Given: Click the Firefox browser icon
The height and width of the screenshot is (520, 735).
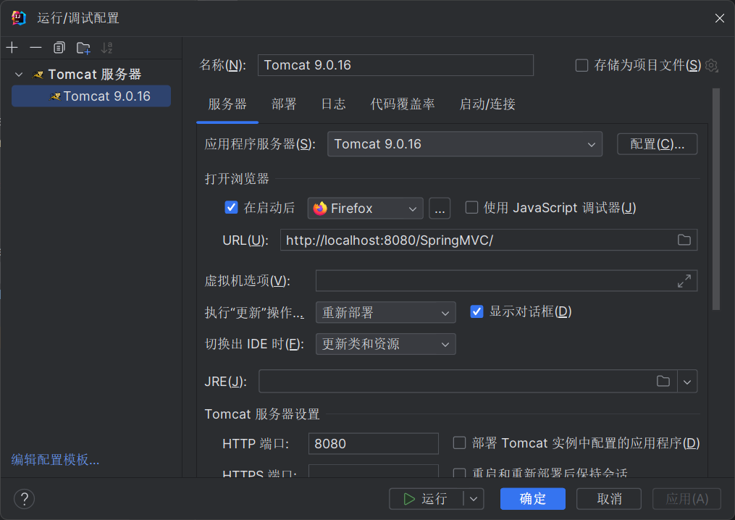Looking at the screenshot, I should [x=320, y=208].
